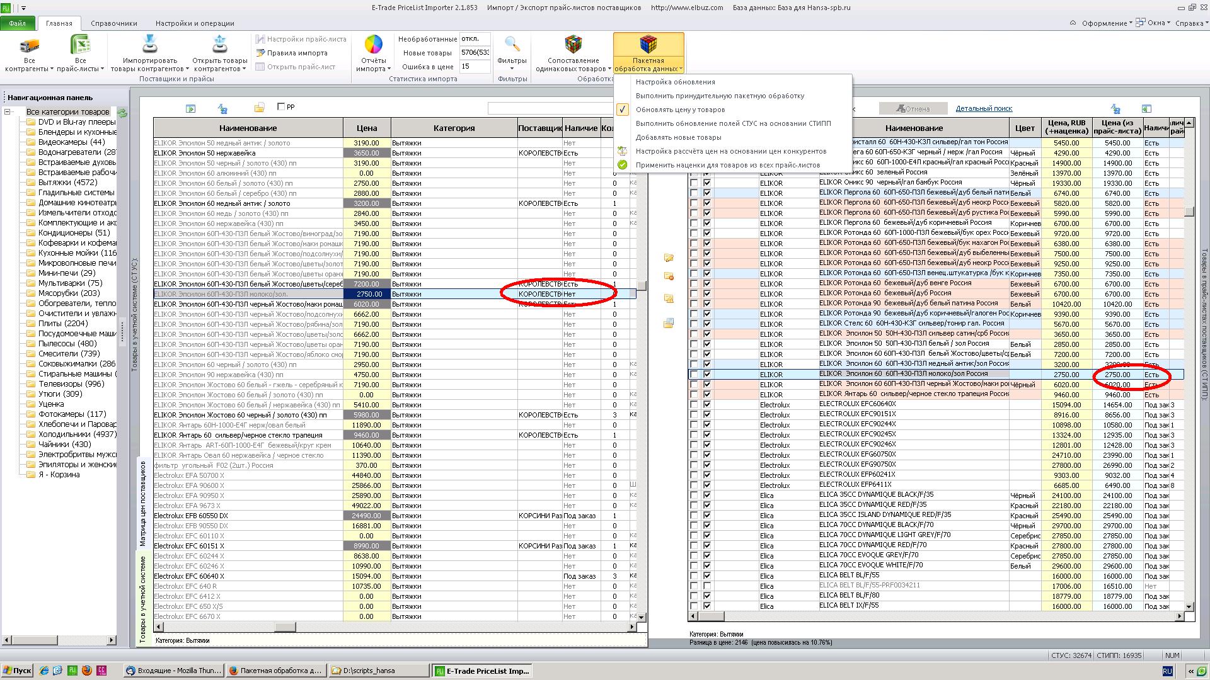Untick second checkbox of ELECTROLUX EFC60640X row
Image resolution: width=1210 pixels, height=680 pixels.
click(707, 405)
